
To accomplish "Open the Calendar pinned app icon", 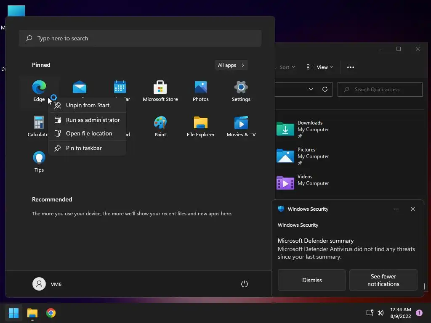I will pyautogui.click(x=120, y=87).
